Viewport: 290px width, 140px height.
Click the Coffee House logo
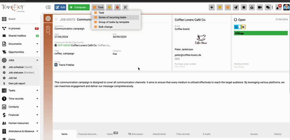pyautogui.click(x=201, y=39)
